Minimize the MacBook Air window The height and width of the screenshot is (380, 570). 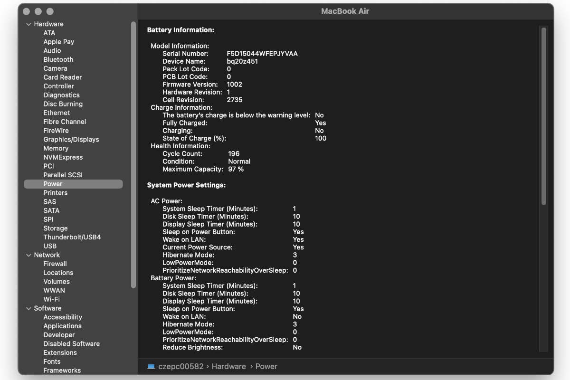(38, 11)
